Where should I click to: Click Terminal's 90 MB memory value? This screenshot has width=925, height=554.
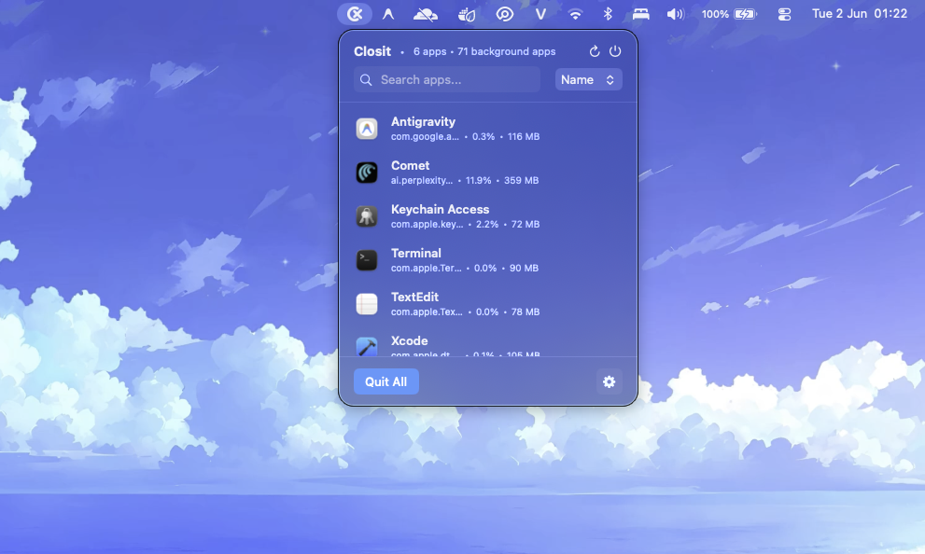(524, 269)
